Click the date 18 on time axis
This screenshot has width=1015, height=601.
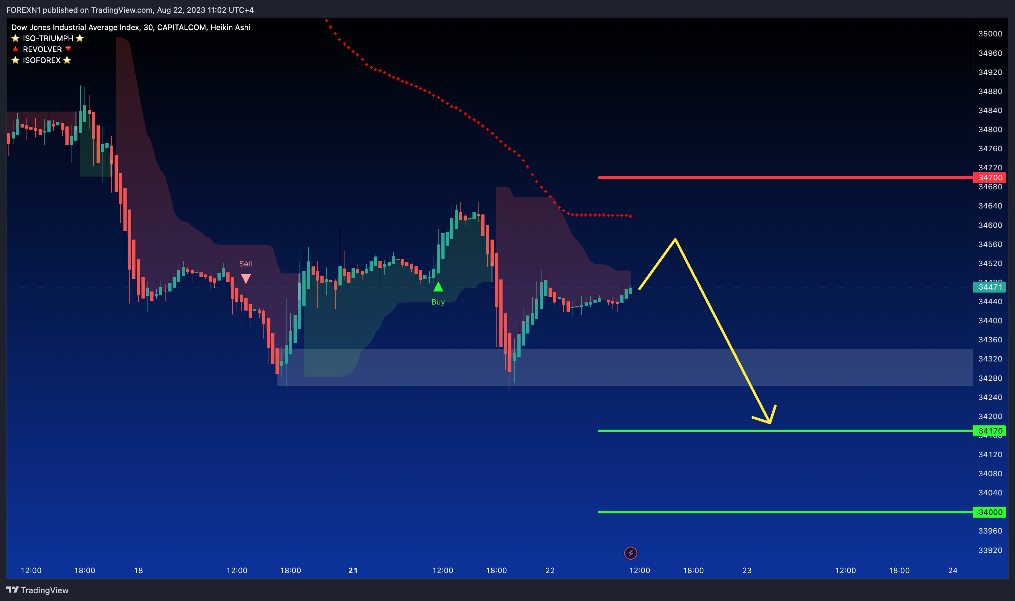(x=139, y=570)
